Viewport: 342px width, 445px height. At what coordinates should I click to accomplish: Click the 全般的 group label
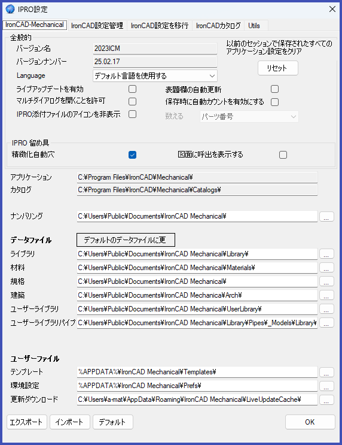pos(21,38)
